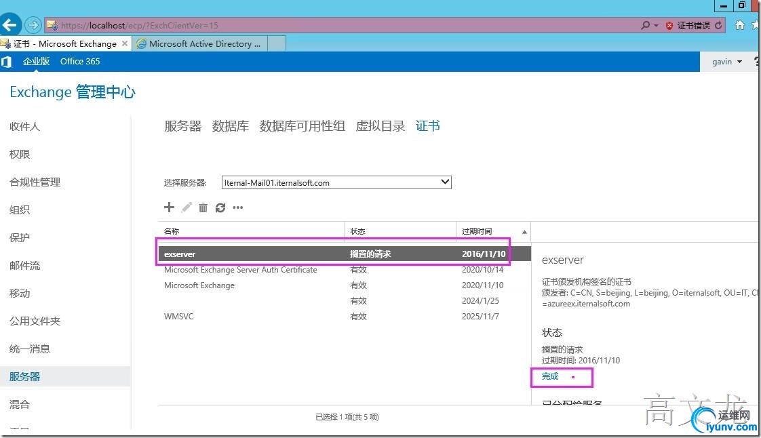
Task: Click the 搁置的请求 status cell in exserver row
Action: (x=371, y=254)
